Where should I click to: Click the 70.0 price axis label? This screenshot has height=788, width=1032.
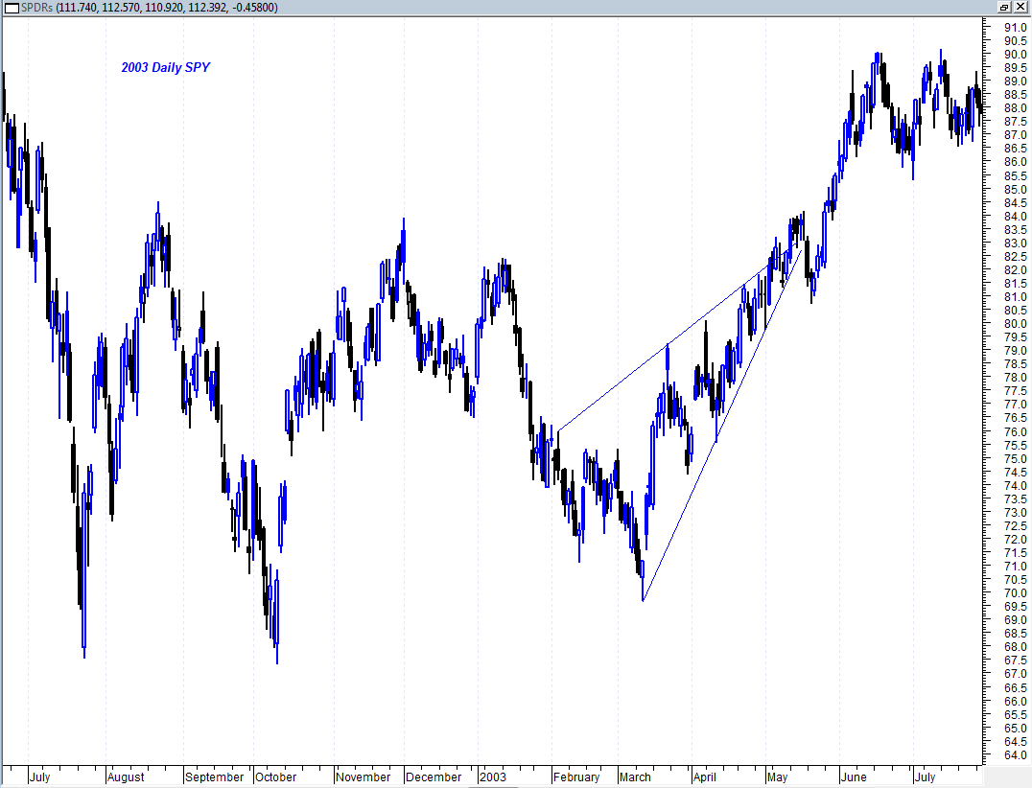click(x=1016, y=593)
